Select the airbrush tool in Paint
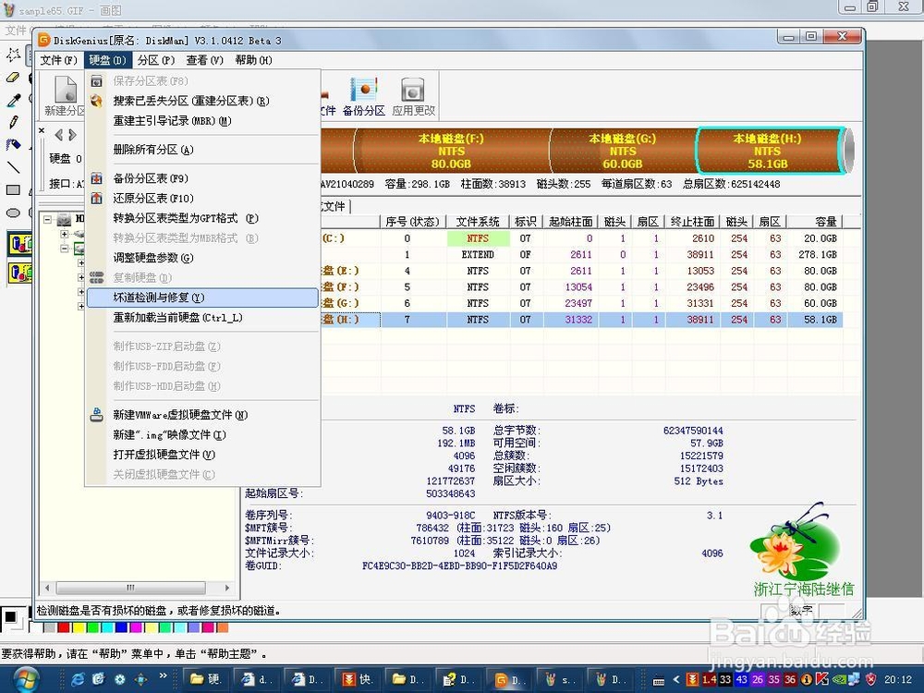 [x=13, y=144]
